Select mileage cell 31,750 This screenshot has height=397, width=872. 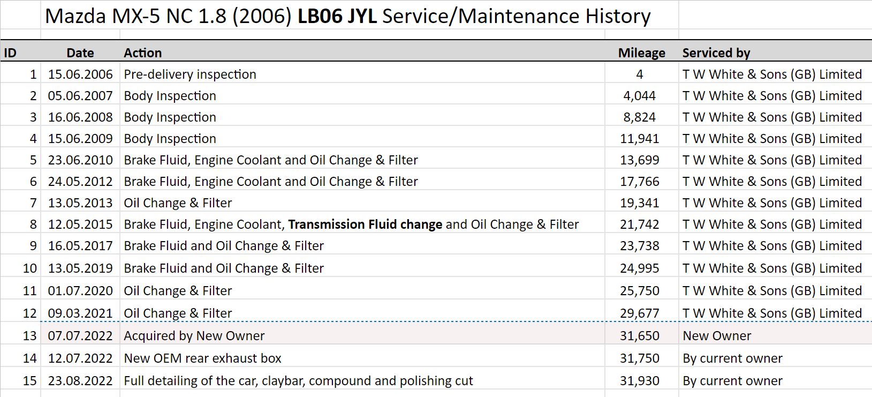(641, 358)
